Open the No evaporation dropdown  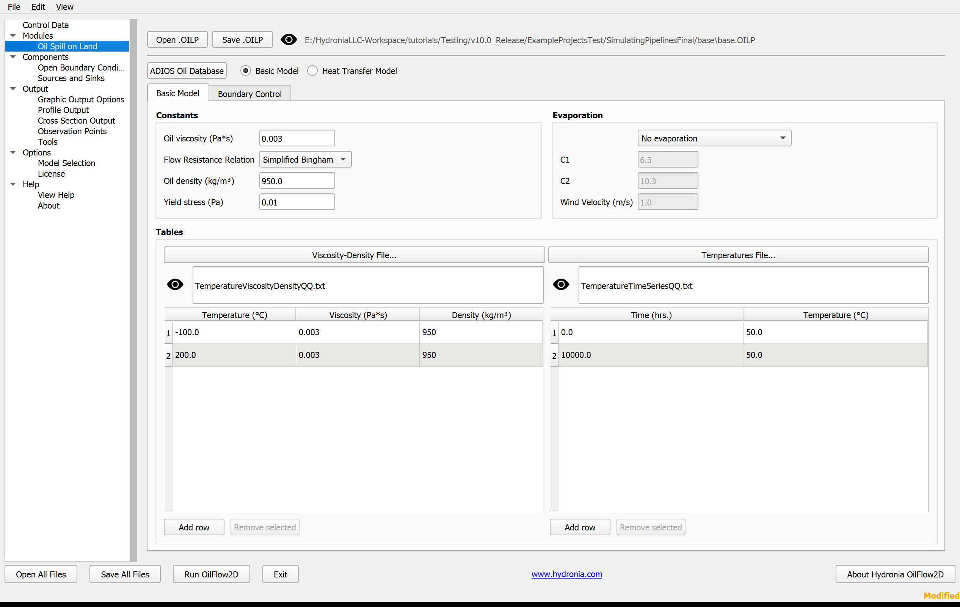click(714, 138)
